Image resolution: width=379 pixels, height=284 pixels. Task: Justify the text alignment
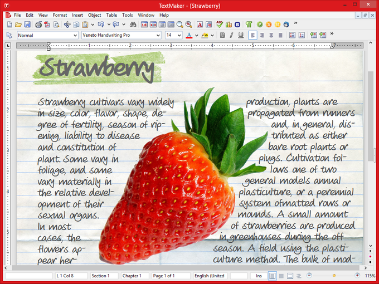[x=280, y=35]
